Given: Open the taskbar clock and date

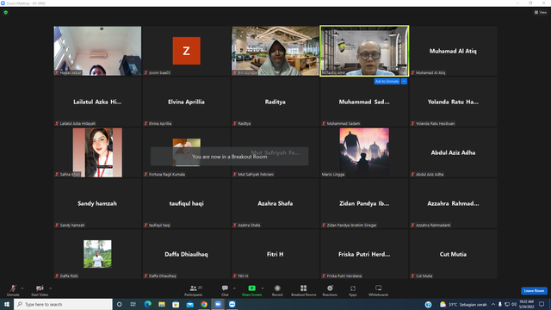Looking at the screenshot, I should pos(526,304).
